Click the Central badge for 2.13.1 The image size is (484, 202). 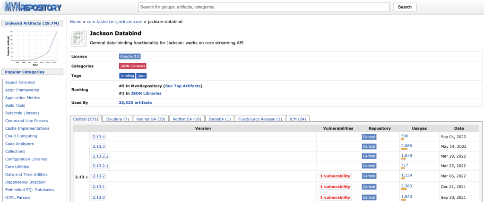click(x=369, y=186)
